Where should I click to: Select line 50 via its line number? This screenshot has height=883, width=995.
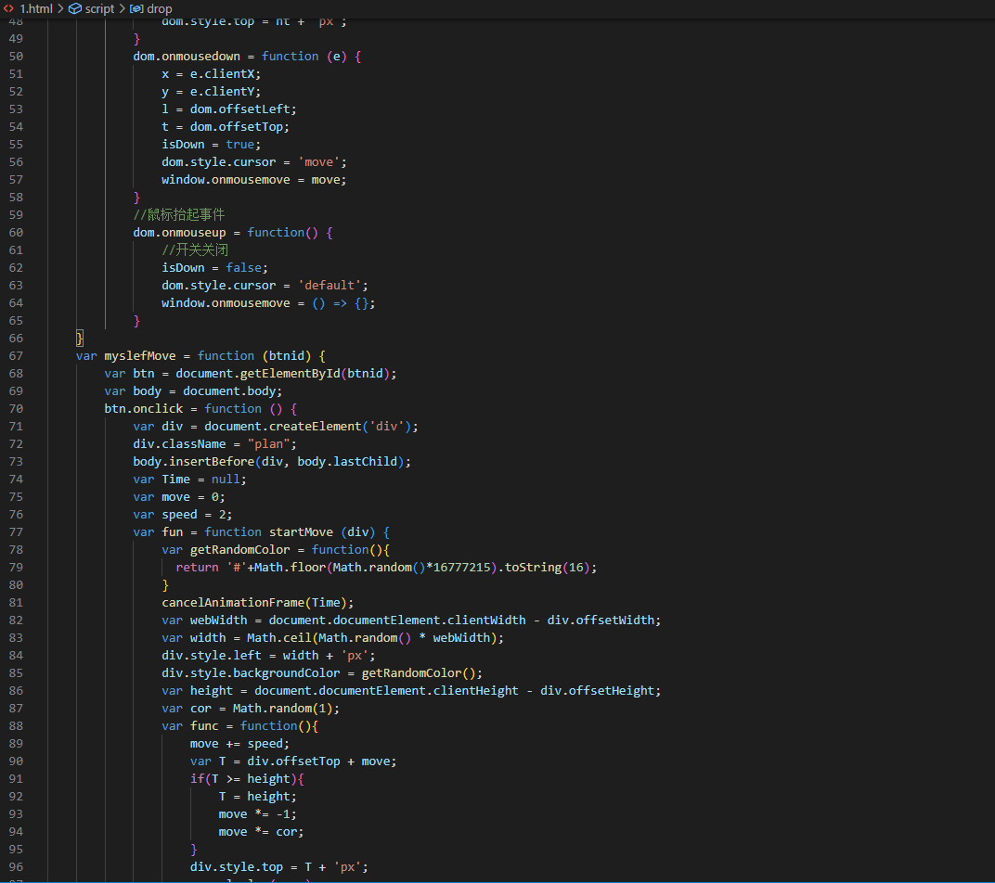coord(15,56)
